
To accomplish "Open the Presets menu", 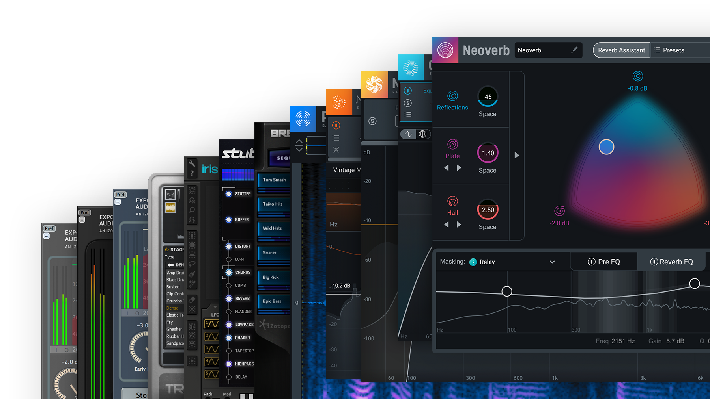I will click(x=669, y=50).
